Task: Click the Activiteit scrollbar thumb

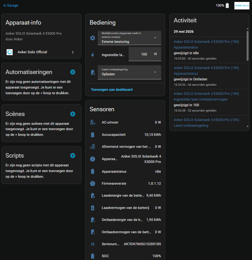Action: (247, 46)
